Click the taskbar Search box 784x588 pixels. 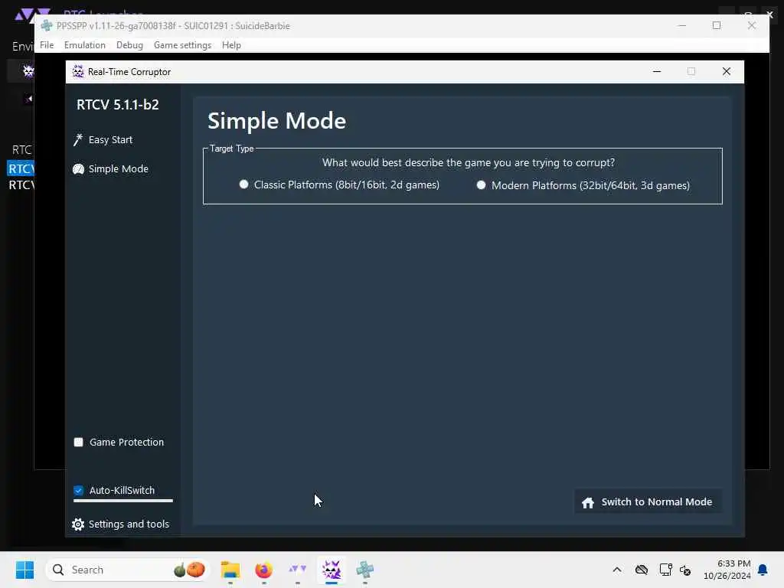128,570
